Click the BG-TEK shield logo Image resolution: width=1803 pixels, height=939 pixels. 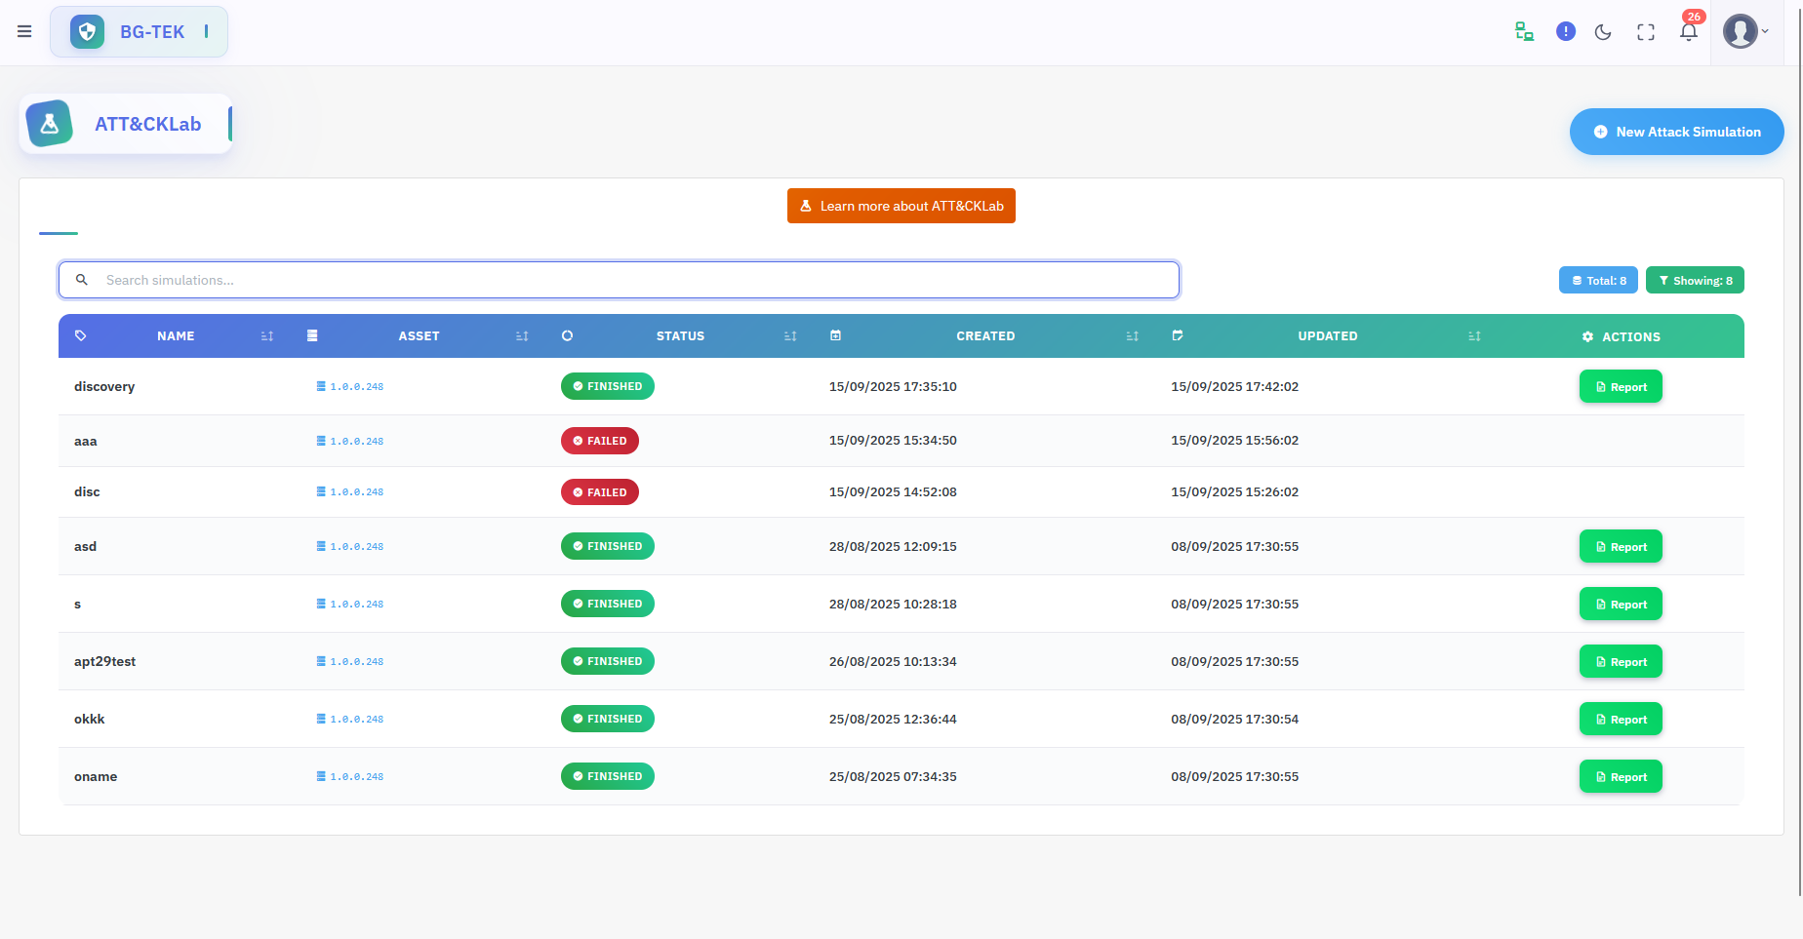tap(88, 32)
